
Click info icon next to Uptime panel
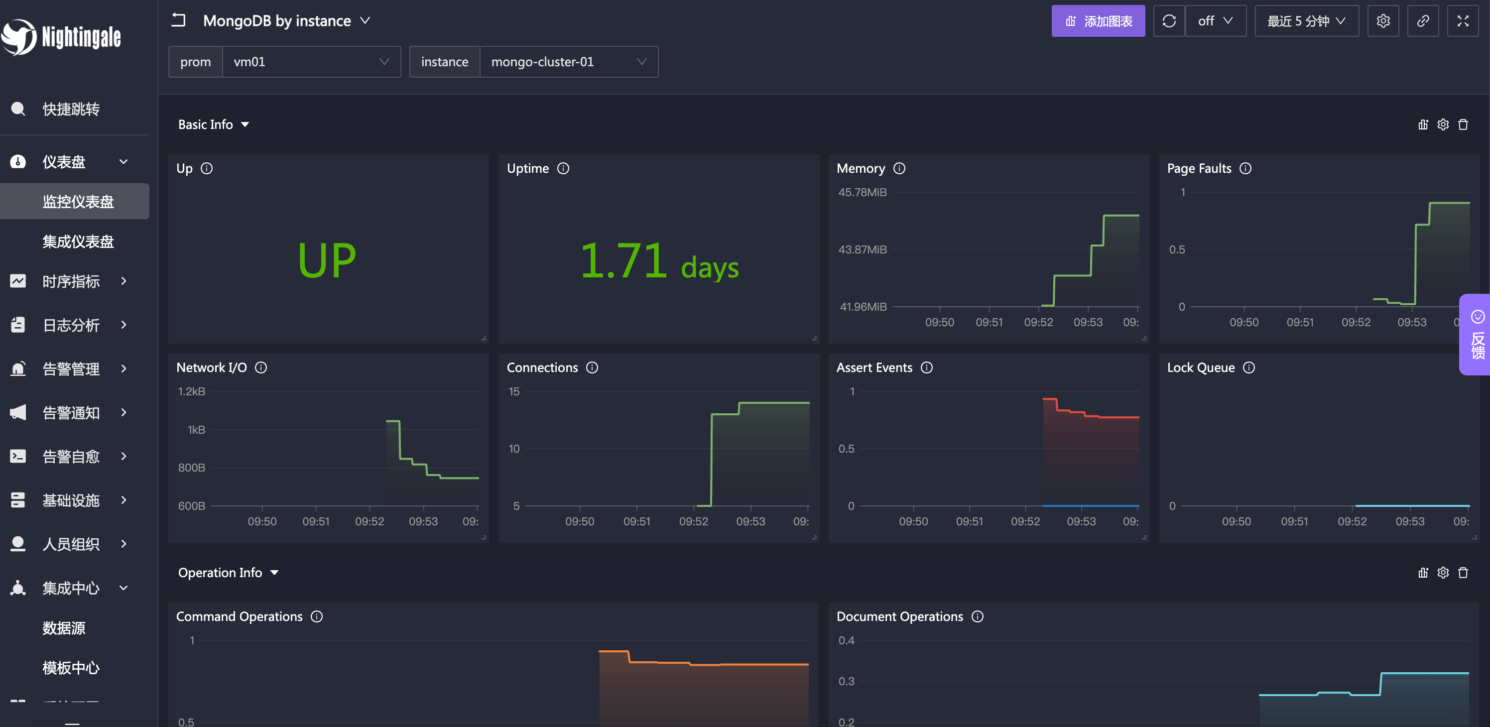pyautogui.click(x=563, y=168)
